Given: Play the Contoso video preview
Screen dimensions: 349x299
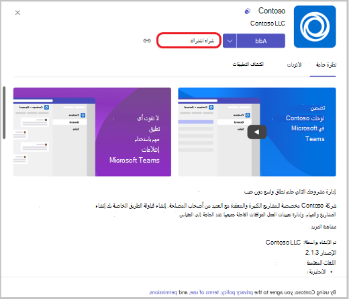Looking at the screenshot, I should [x=257, y=132].
